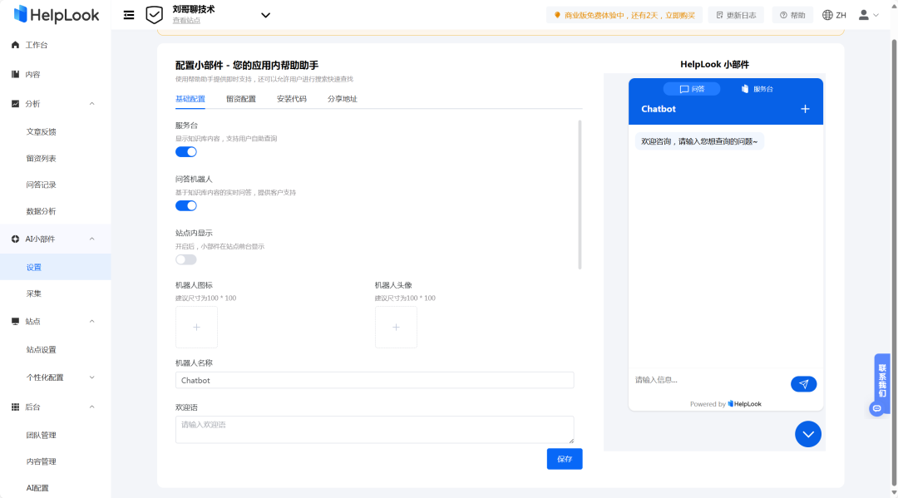Screen dimensions: 898x498
Task: Switch to the 基础配置 tab
Action: click(190, 99)
